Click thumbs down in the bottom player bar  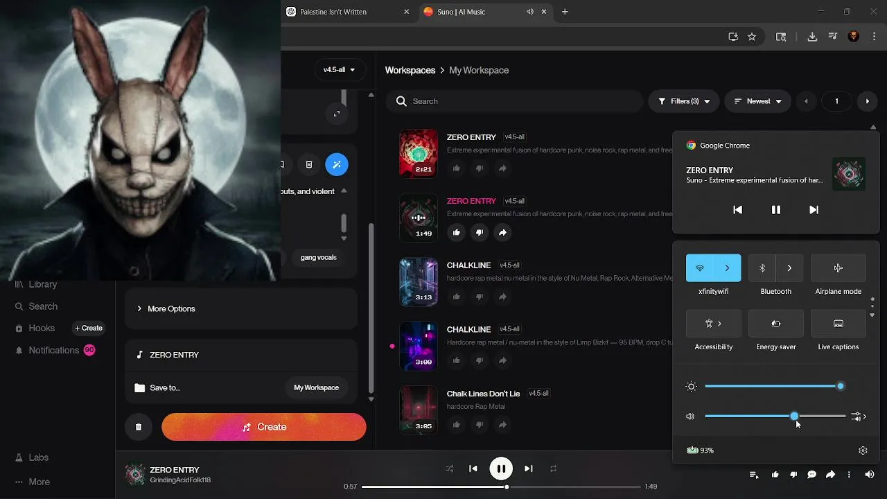(x=793, y=475)
